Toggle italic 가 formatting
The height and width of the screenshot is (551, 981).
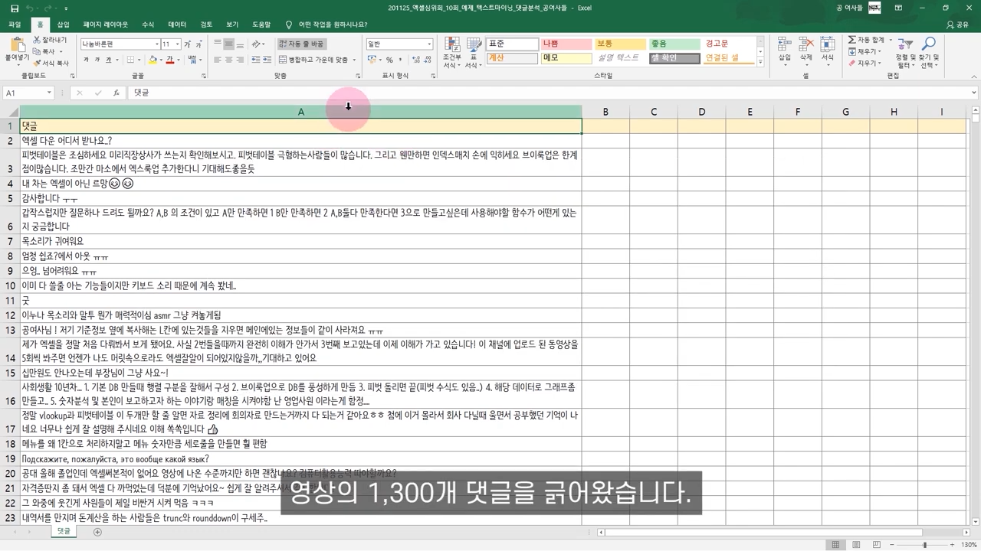[97, 60]
